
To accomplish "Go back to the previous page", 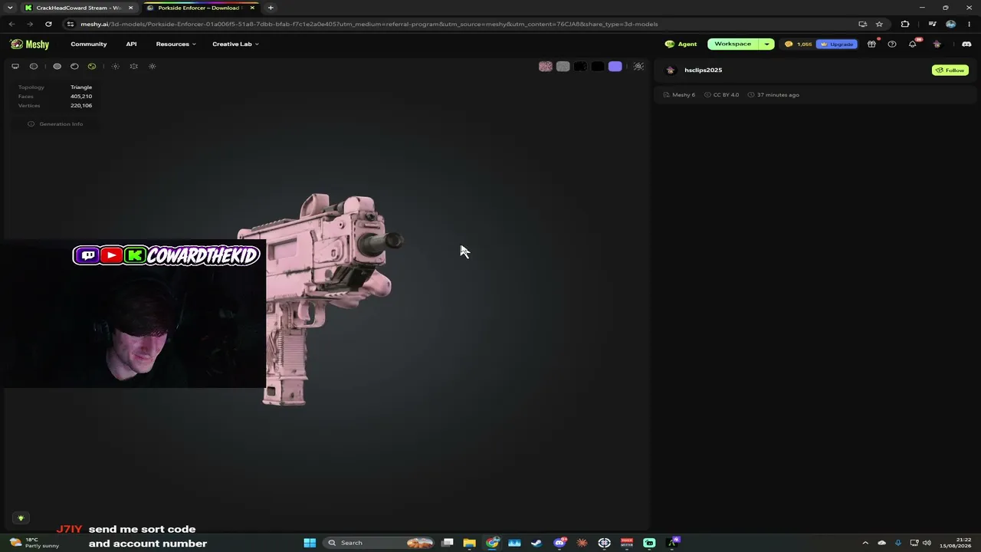I will click(11, 24).
